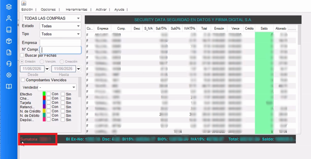Check Sin for Efectivo
The width and height of the screenshot is (311, 159).
click(63, 94)
